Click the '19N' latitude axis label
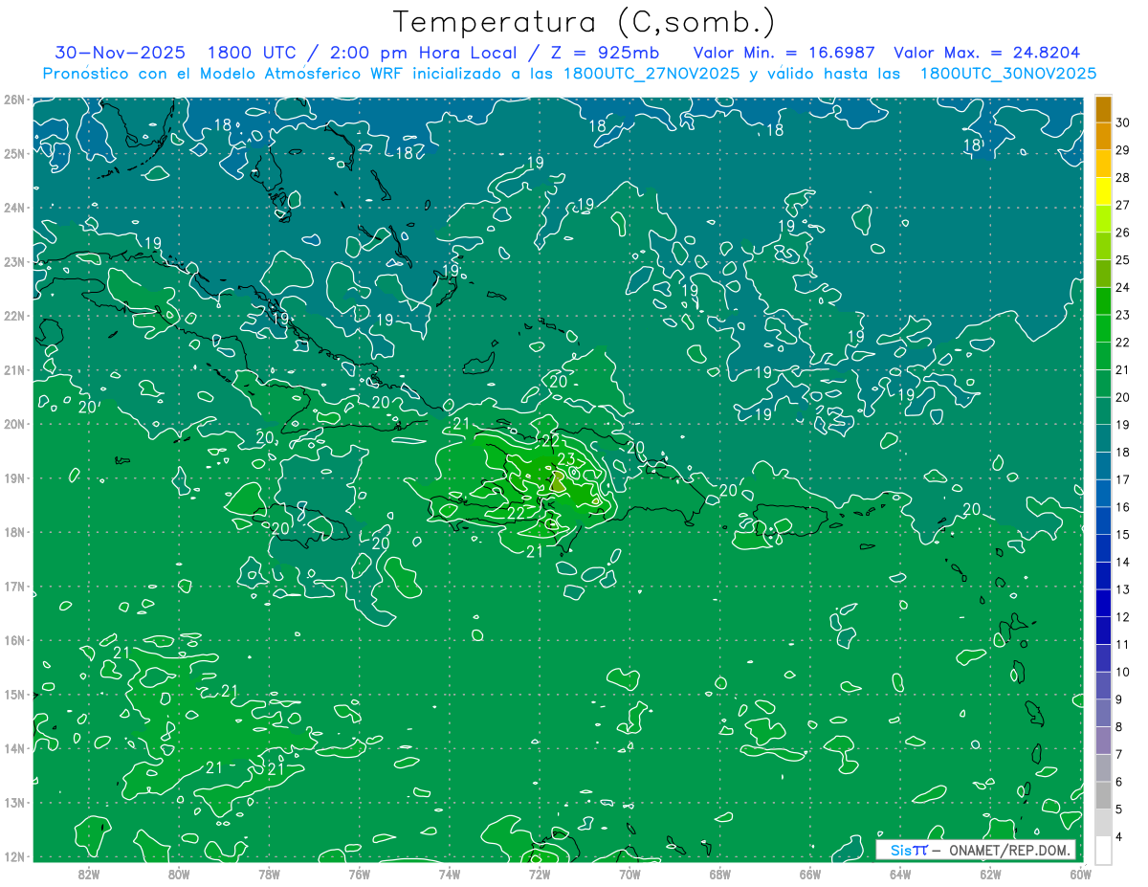Viewport: 1148px width, 887px height. [x=14, y=477]
